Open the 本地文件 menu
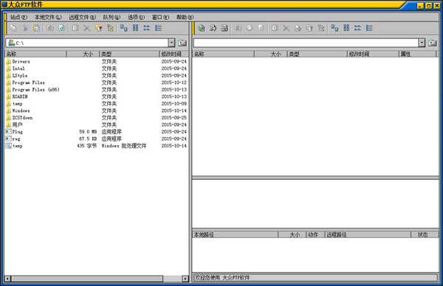 (48, 17)
